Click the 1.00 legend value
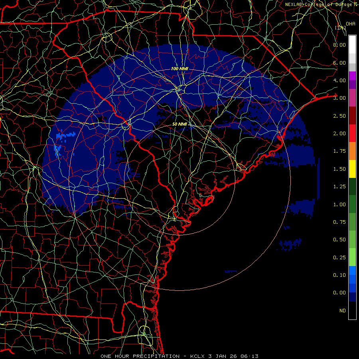 (339, 205)
